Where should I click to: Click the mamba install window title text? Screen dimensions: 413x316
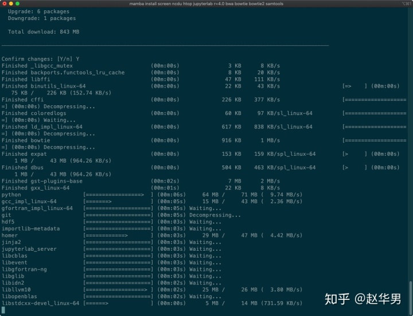[x=206, y=3]
